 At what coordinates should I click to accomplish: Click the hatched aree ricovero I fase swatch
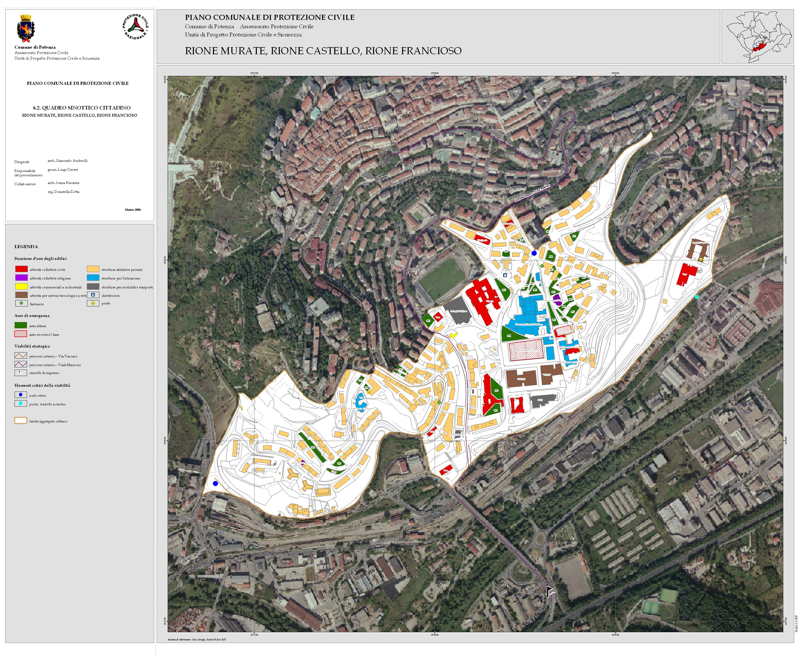tap(20, 334)
